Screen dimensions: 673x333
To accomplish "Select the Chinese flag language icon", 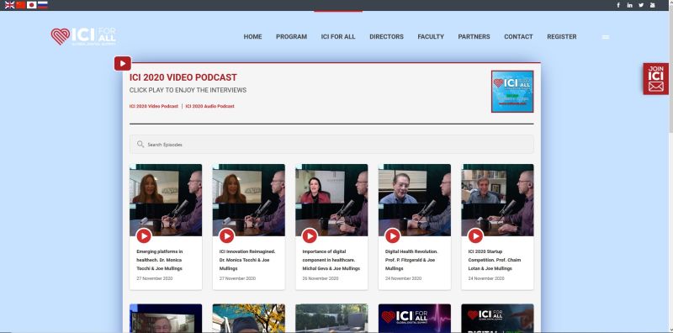I will coord(20,5).
